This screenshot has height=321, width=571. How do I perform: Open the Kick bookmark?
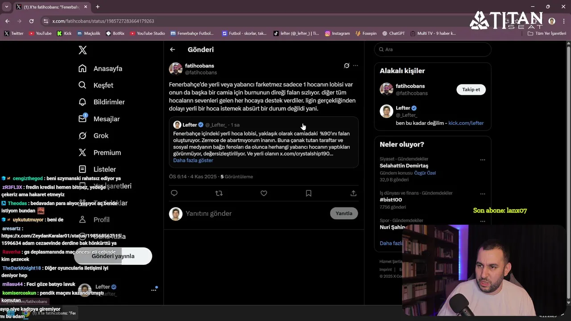coord(64,33)
